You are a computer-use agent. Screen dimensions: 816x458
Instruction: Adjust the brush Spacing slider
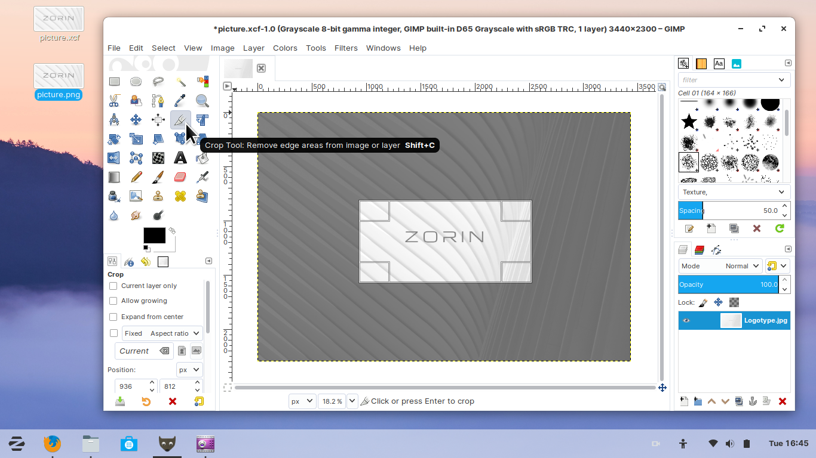click(729, 211)
